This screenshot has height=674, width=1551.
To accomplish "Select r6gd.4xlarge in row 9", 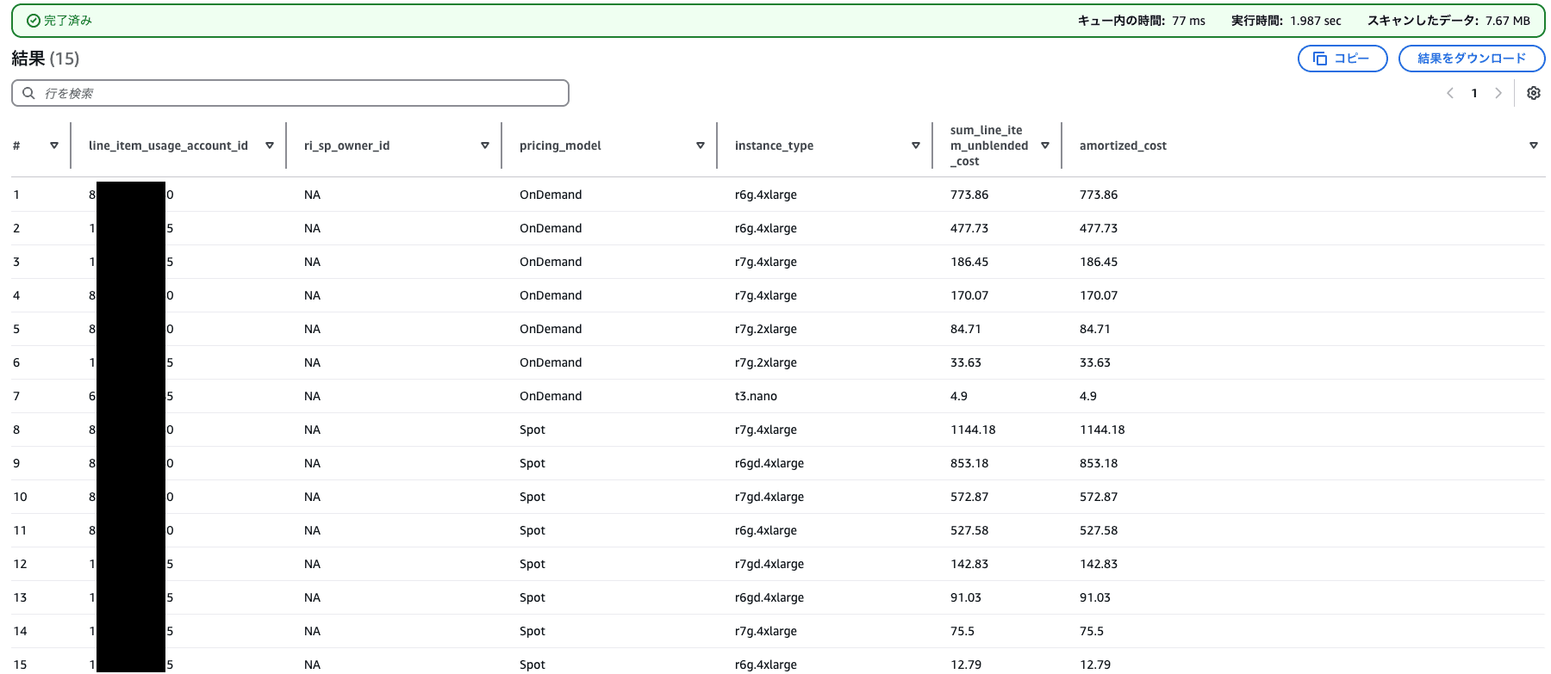I will 769,463.
